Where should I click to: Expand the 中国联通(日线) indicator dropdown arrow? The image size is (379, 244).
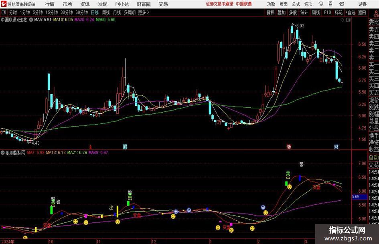[31, 20]
